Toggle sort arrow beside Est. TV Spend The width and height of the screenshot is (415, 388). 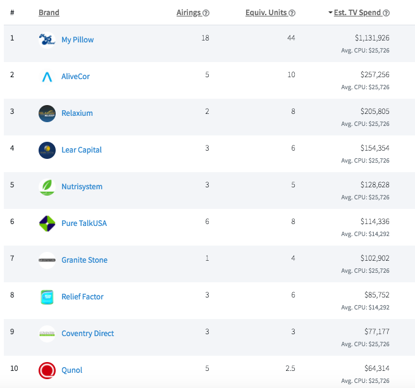330,13
